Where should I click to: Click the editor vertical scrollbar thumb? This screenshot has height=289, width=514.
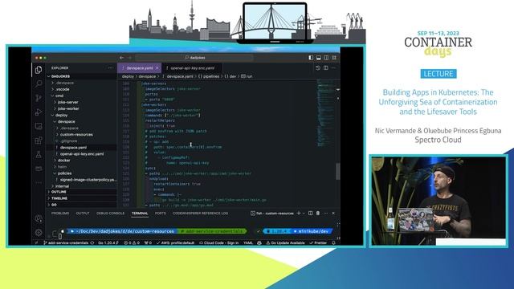click(x=337, y=171)
